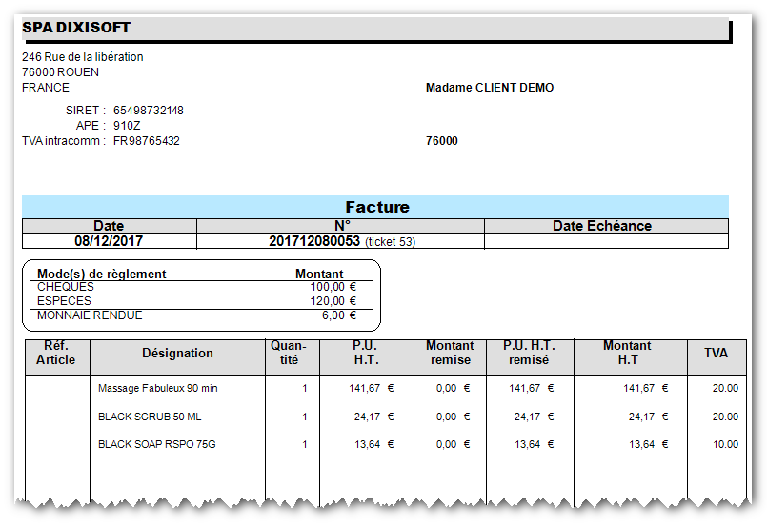Select the TVA intracomm value FR98765432
The height and width of the screenshot is (529, 767).
[147, 141]
